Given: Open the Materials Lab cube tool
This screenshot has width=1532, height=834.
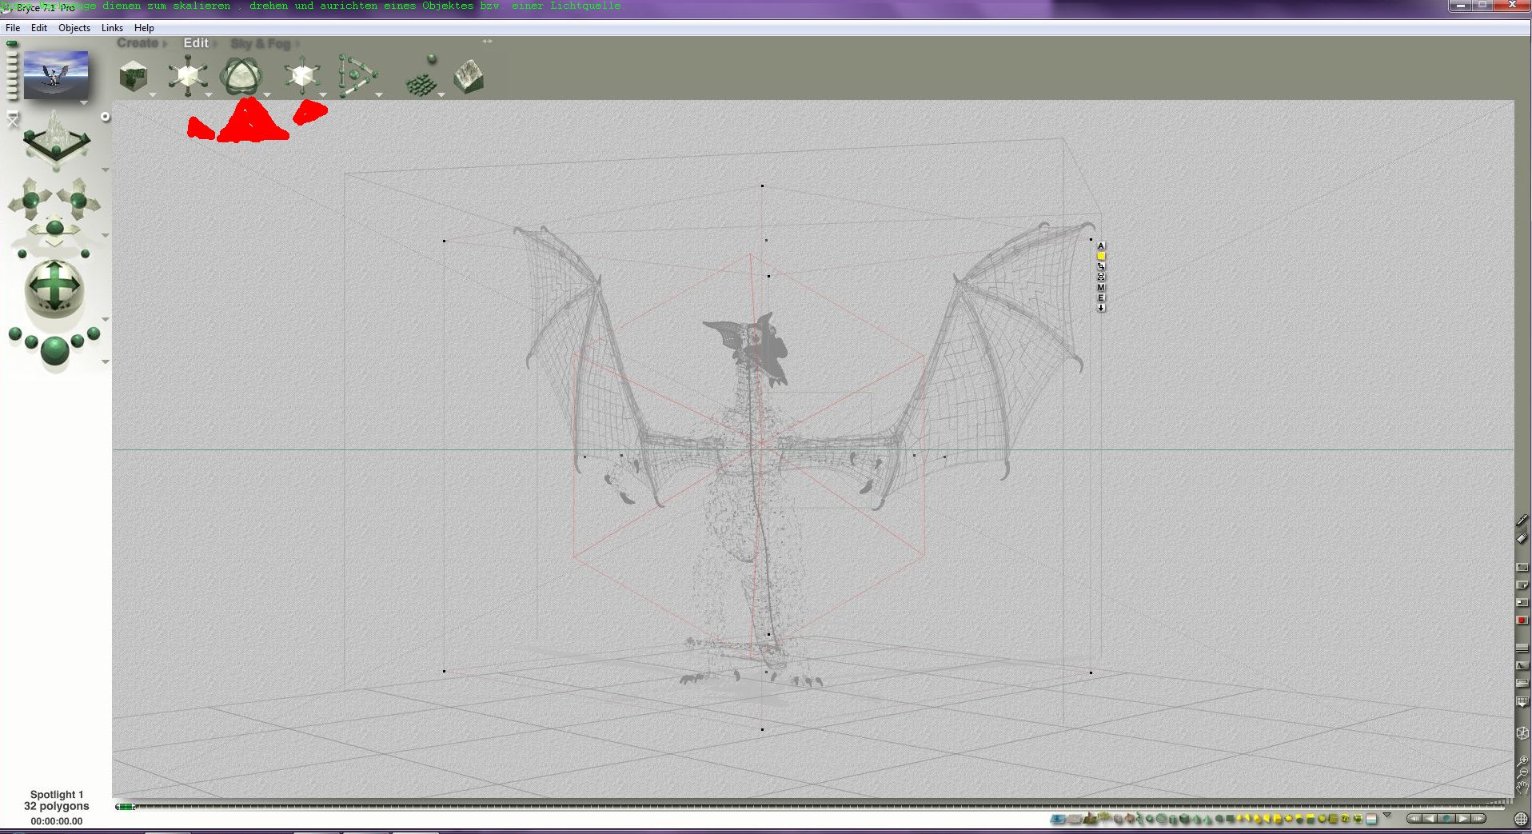Looking at the screenshot, I should coord(134,78).
